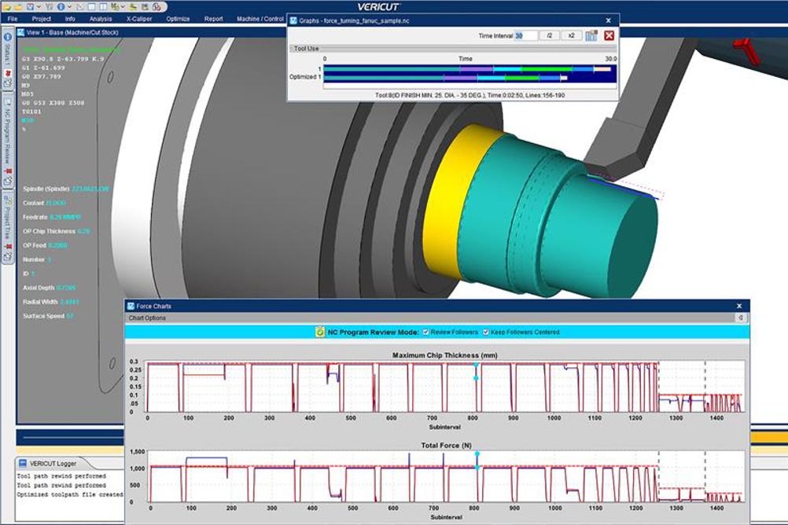Click the View 1 window title icon
The width and height of the screenshot is (788, 525).
click(21, 32)
